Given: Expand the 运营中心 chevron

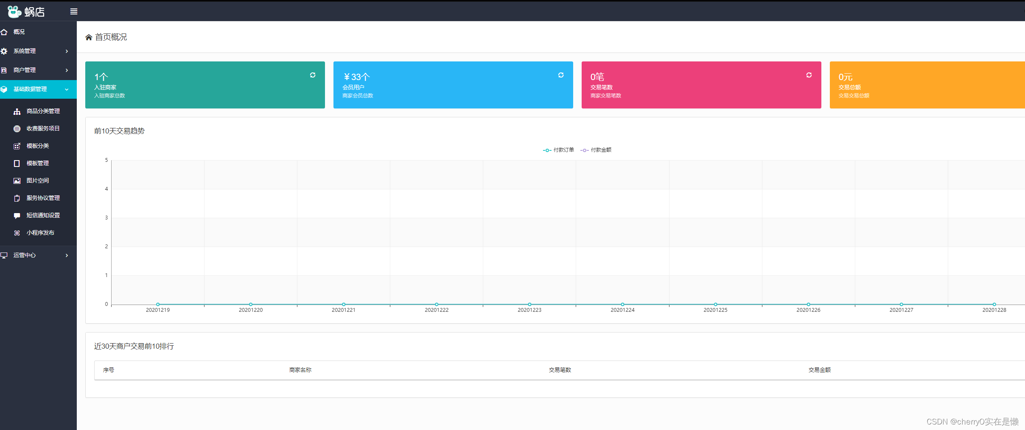Looking at the screenshot, I should click(67, 255).
